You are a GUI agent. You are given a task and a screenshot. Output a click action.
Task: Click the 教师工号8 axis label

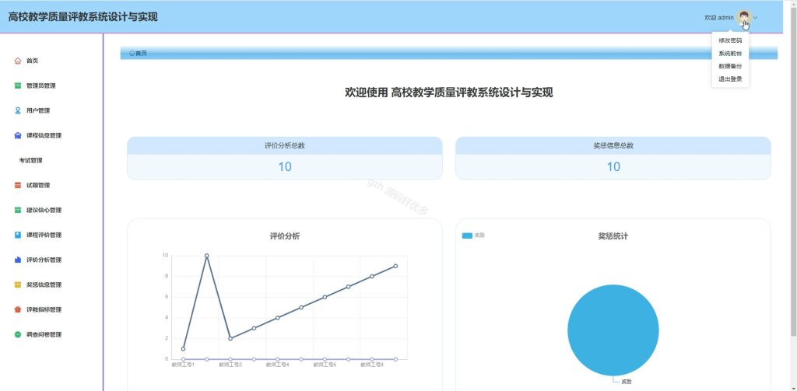click(372, 365)
